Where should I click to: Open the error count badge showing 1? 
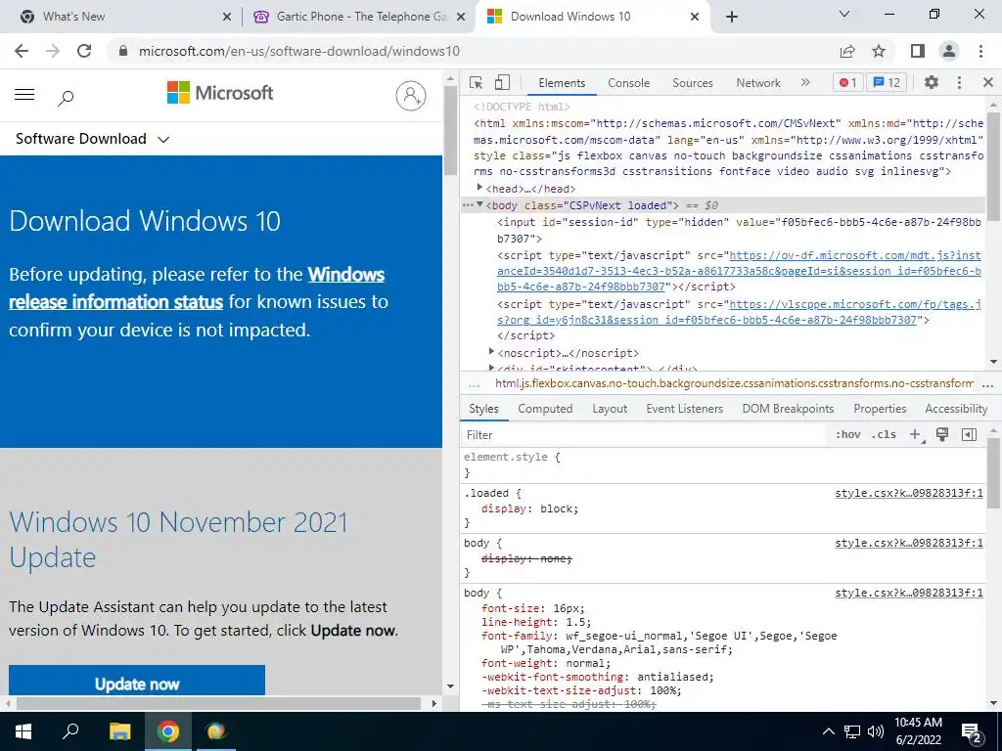coord(848,82)
